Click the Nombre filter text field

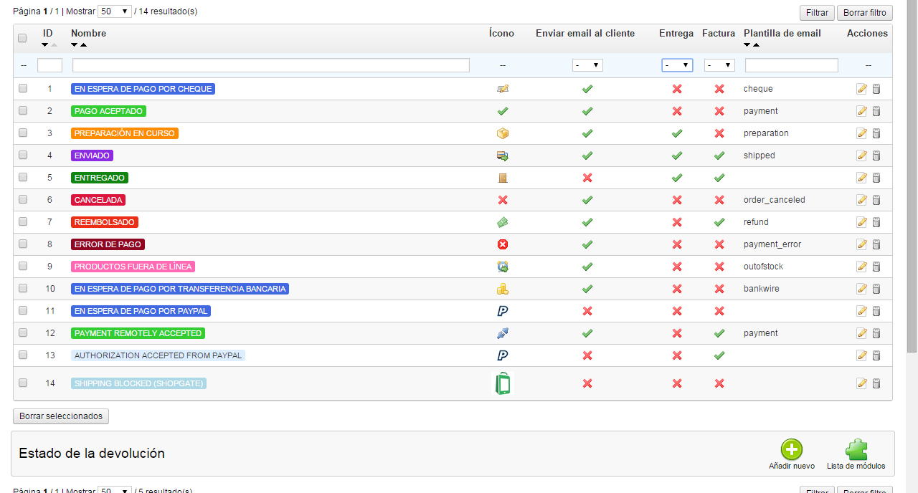(x=270, y=65)
